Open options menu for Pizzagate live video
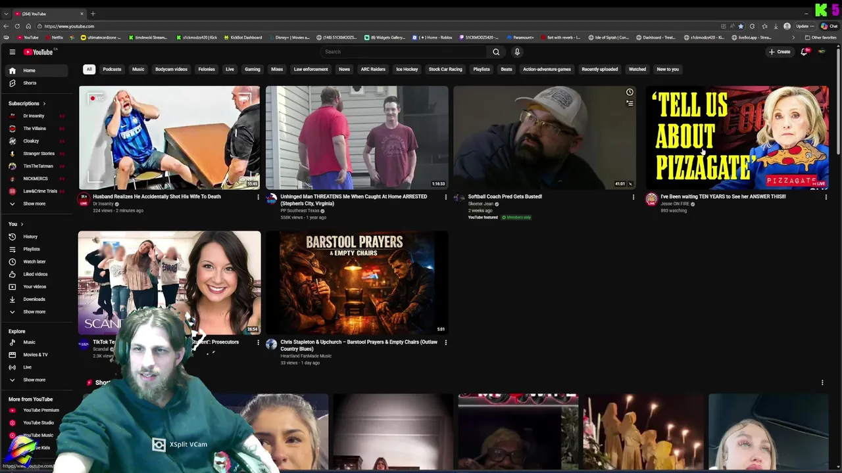Viewport: 842px width, 473px height. pos(826,197)
